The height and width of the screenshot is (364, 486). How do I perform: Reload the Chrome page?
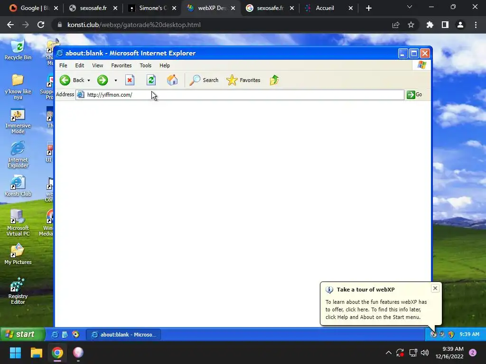tap(41, 25)
